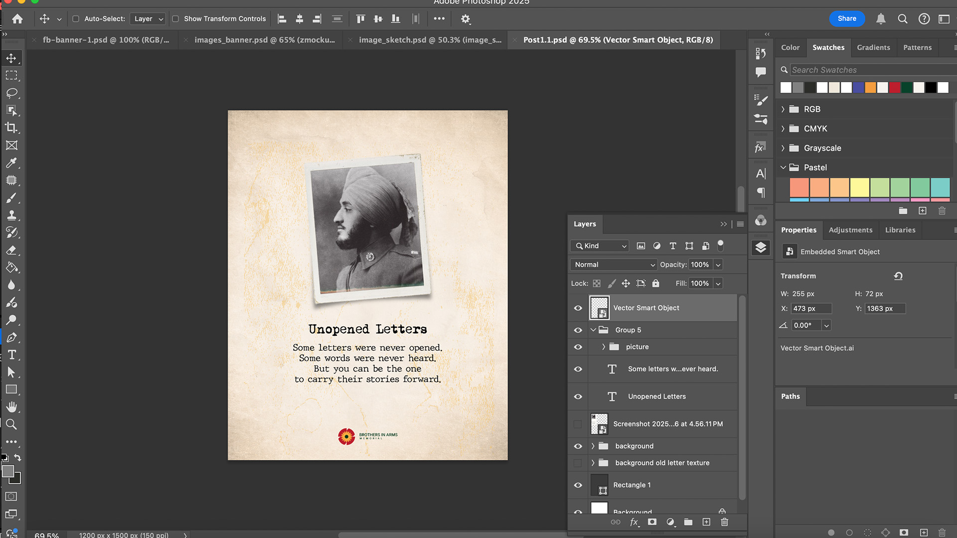Pick the Horizontal Type tool
The width and height of the screenshot is (957, 538).
click(x=11, y=355)
